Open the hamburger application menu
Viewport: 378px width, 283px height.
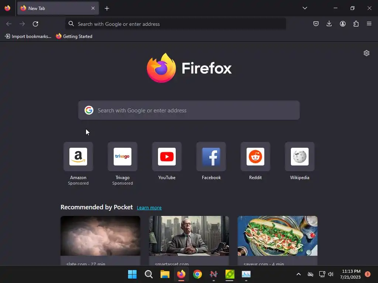(x=369, y=24)
